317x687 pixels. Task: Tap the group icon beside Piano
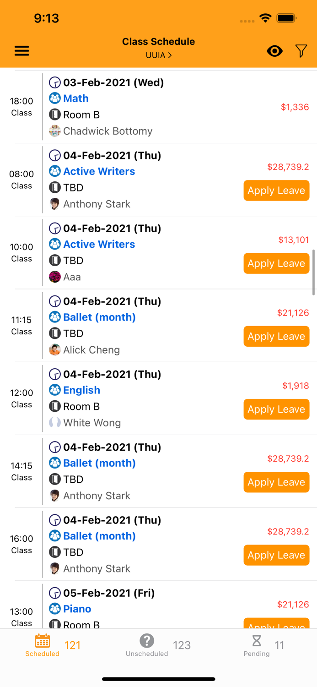coord(55,609)
